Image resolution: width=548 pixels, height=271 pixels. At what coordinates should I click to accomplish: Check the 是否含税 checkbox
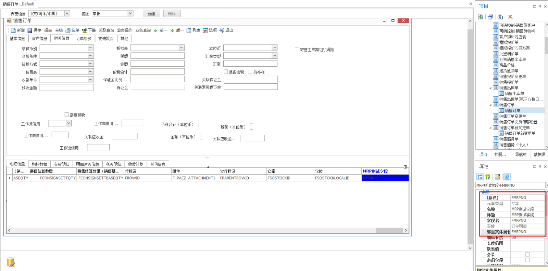click(226, 72)
